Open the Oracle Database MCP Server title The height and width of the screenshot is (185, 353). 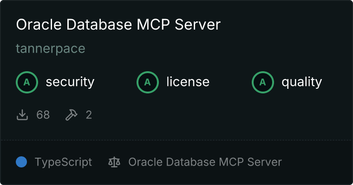click(118, 25)
